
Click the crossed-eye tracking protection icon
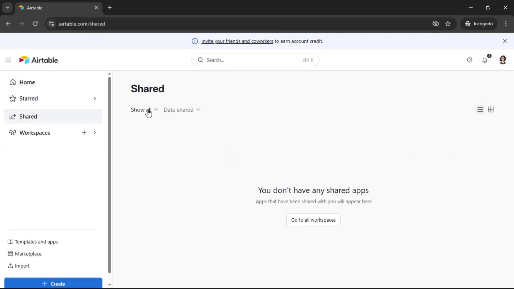(436, 24)
